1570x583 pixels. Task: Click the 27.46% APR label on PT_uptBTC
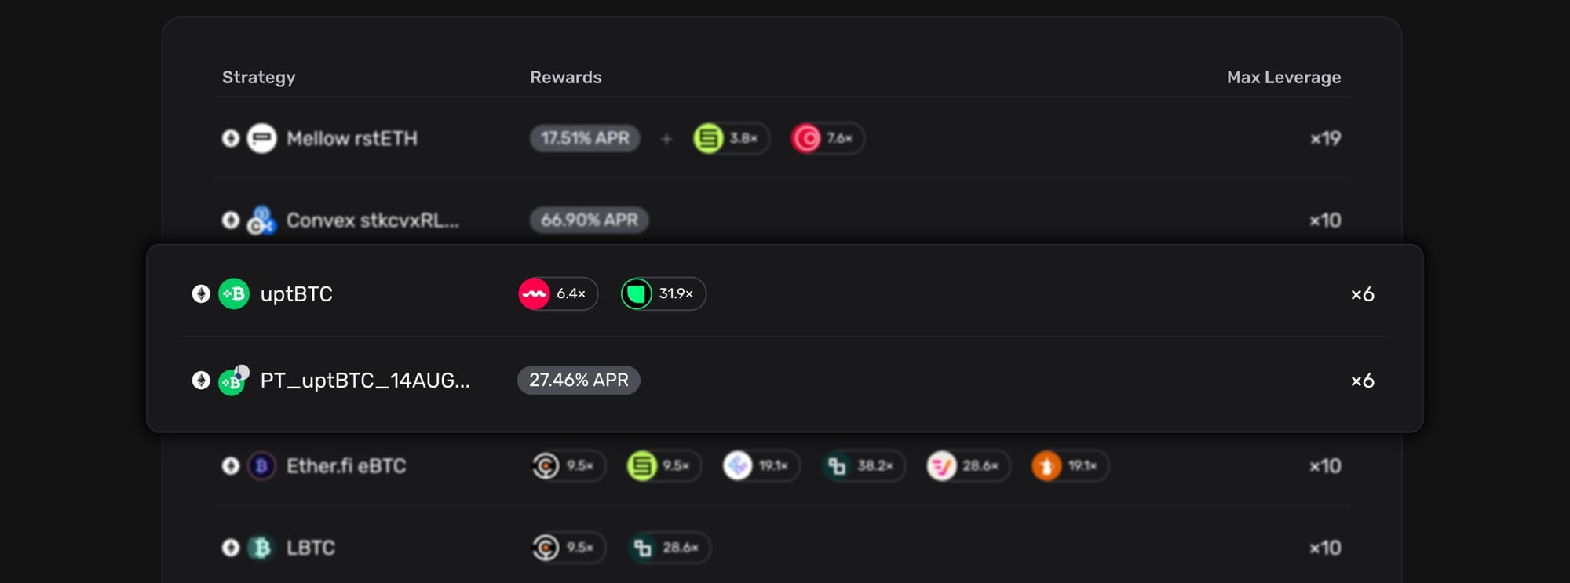point(579,381)
